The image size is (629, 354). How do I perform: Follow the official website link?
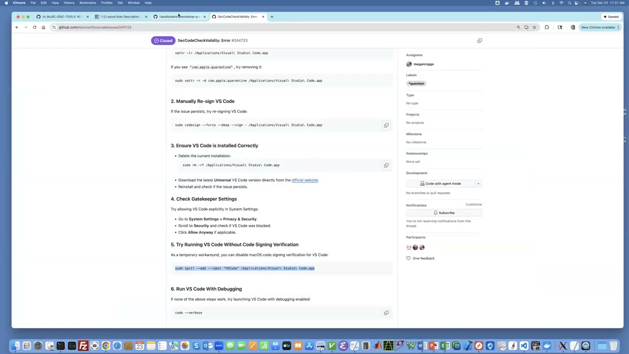305,180
